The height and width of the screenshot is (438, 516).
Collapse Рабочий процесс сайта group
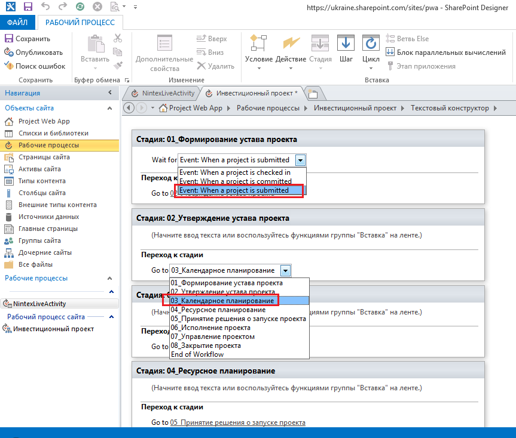click(112, 317)
